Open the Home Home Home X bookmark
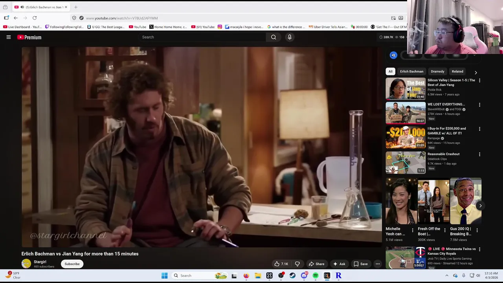Screen dimensions: 503x283 [168, 27]
